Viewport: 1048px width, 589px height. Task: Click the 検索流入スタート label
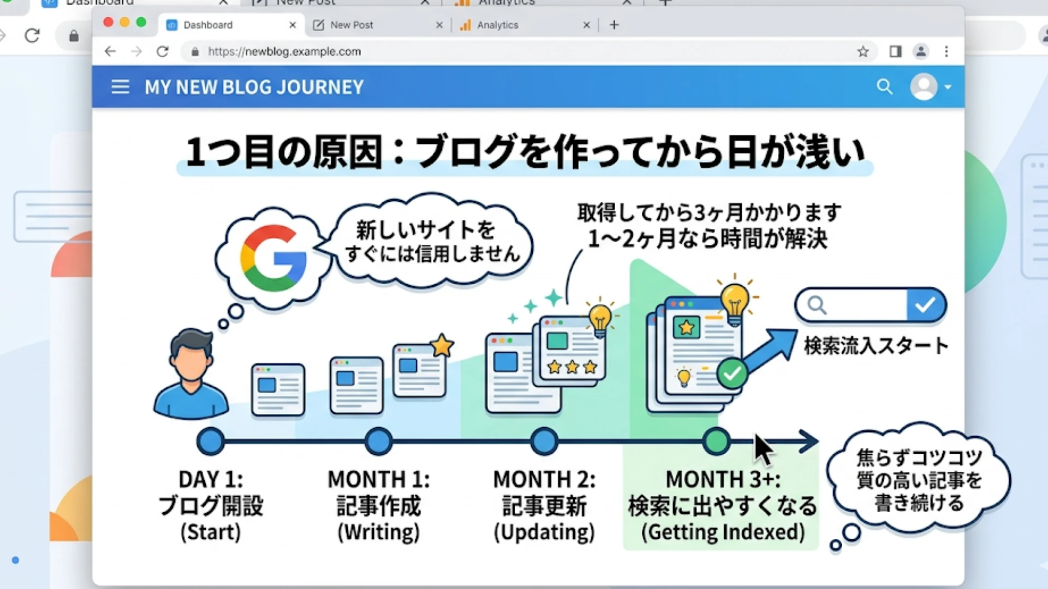876,346
